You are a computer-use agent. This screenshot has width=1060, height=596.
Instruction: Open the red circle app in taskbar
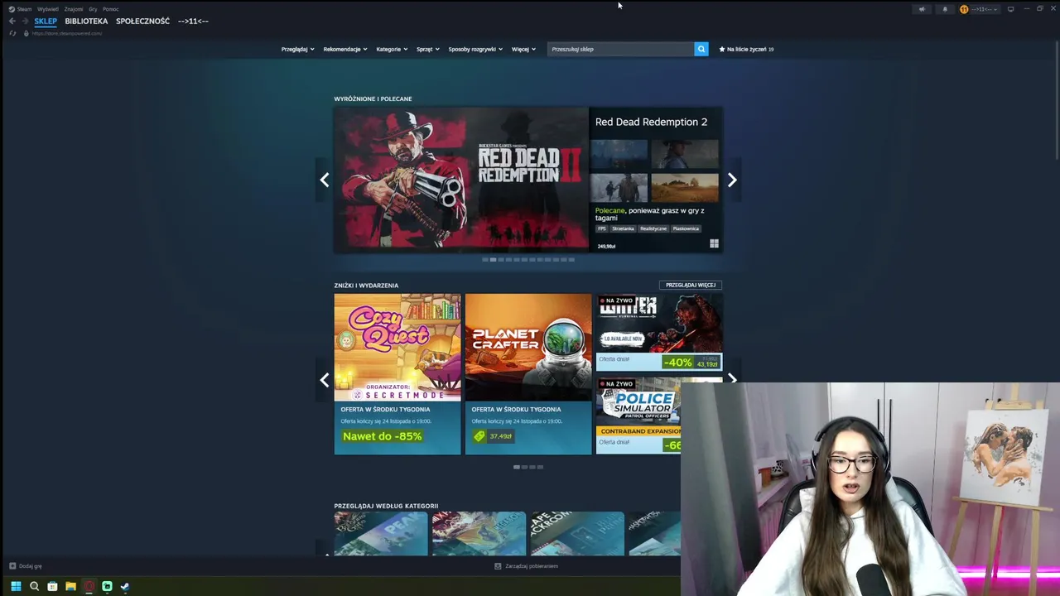(x=89, y=586)
